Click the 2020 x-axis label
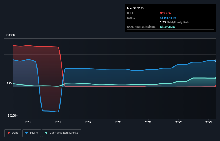This screenshot has height=141, width=220. pos(118,122)
